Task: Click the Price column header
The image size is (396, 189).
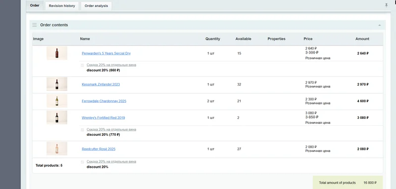Action: tap(308, 39)
